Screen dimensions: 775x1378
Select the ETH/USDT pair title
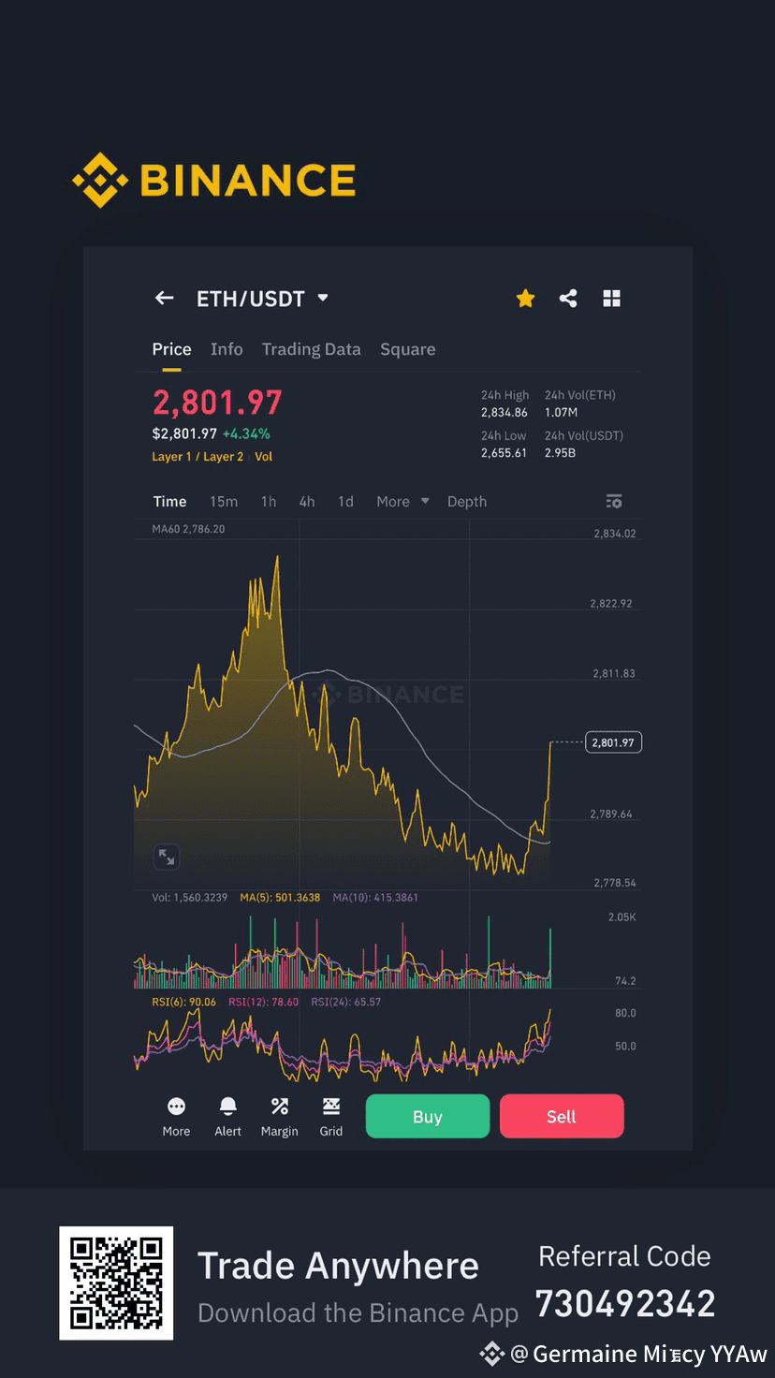(251, 299)
